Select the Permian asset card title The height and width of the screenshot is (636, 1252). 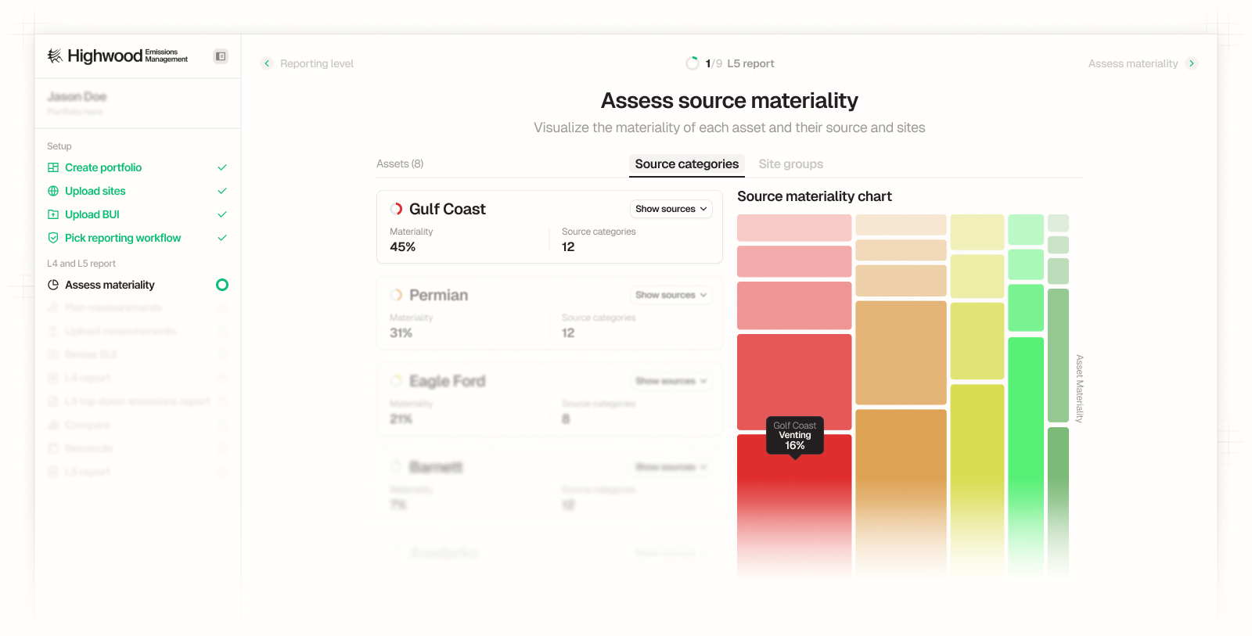(x=439, y=295)
